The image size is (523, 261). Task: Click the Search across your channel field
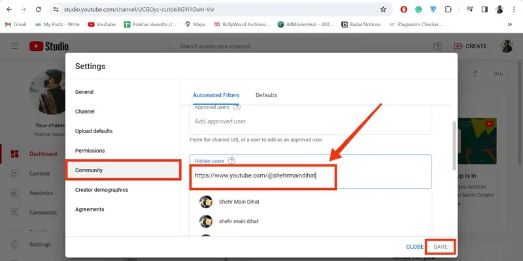(x=261, y=46)
